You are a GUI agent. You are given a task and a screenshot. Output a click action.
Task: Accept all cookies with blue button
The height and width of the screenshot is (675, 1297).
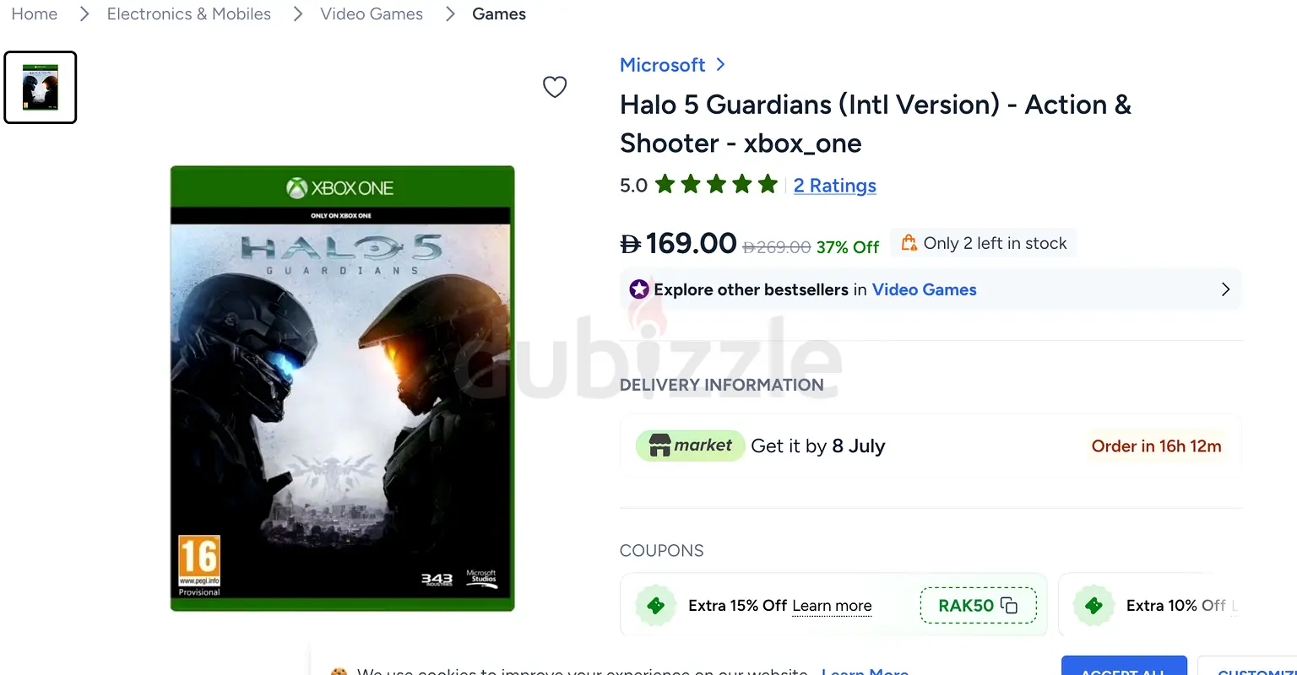coord(1124,666)
